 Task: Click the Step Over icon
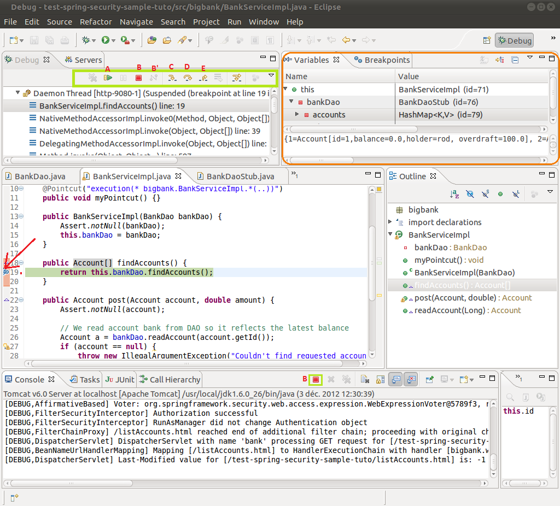pyautogui.click(x=188, y=78)
